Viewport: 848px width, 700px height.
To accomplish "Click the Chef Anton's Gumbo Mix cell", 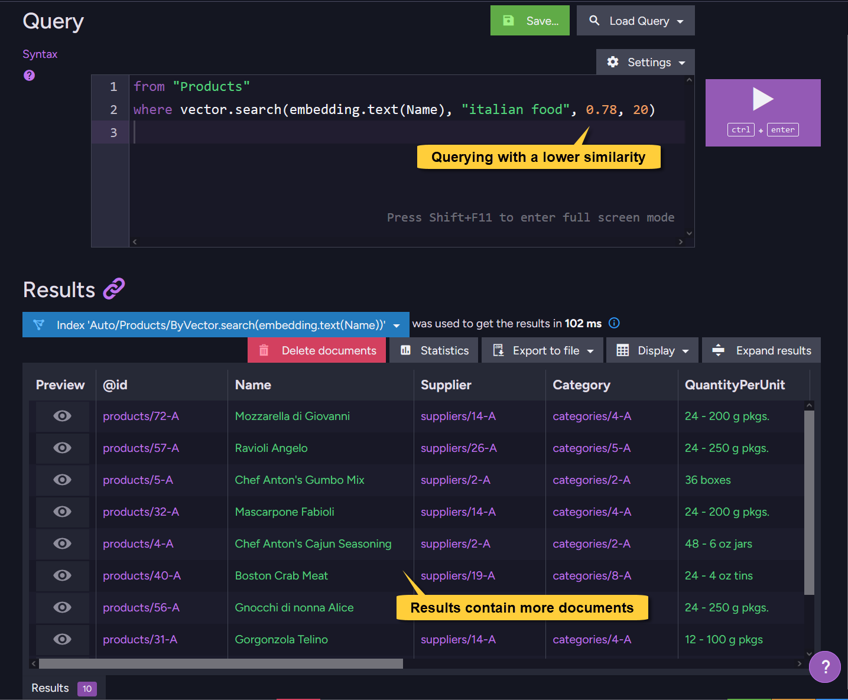I will pyautogui.click(x=300, y=480).
